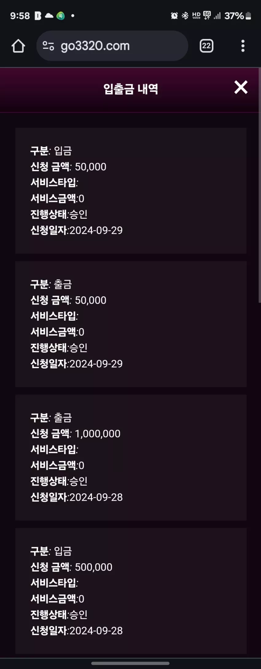261x669 pixels.
Task: Tap the cloud notification icon
Action: [x=49, y=15]
